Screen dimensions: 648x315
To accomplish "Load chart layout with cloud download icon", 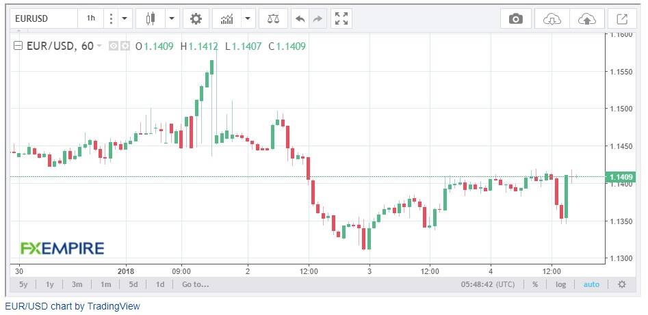I will tap(552, 18).
